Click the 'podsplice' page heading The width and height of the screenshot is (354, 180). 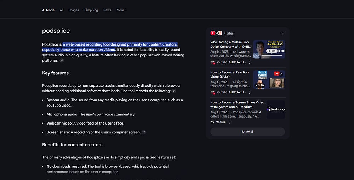(x=56, y=31)
